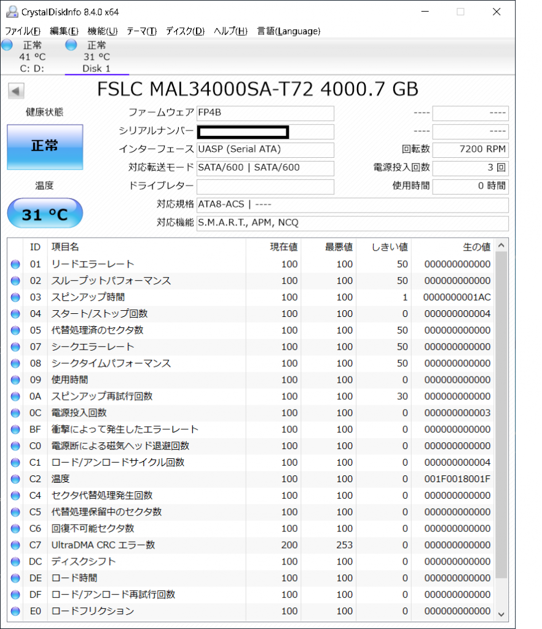
Task: Click the ID column header
Action: [x=35, y=247]
